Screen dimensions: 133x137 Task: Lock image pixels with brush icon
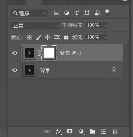pos(39,37)
